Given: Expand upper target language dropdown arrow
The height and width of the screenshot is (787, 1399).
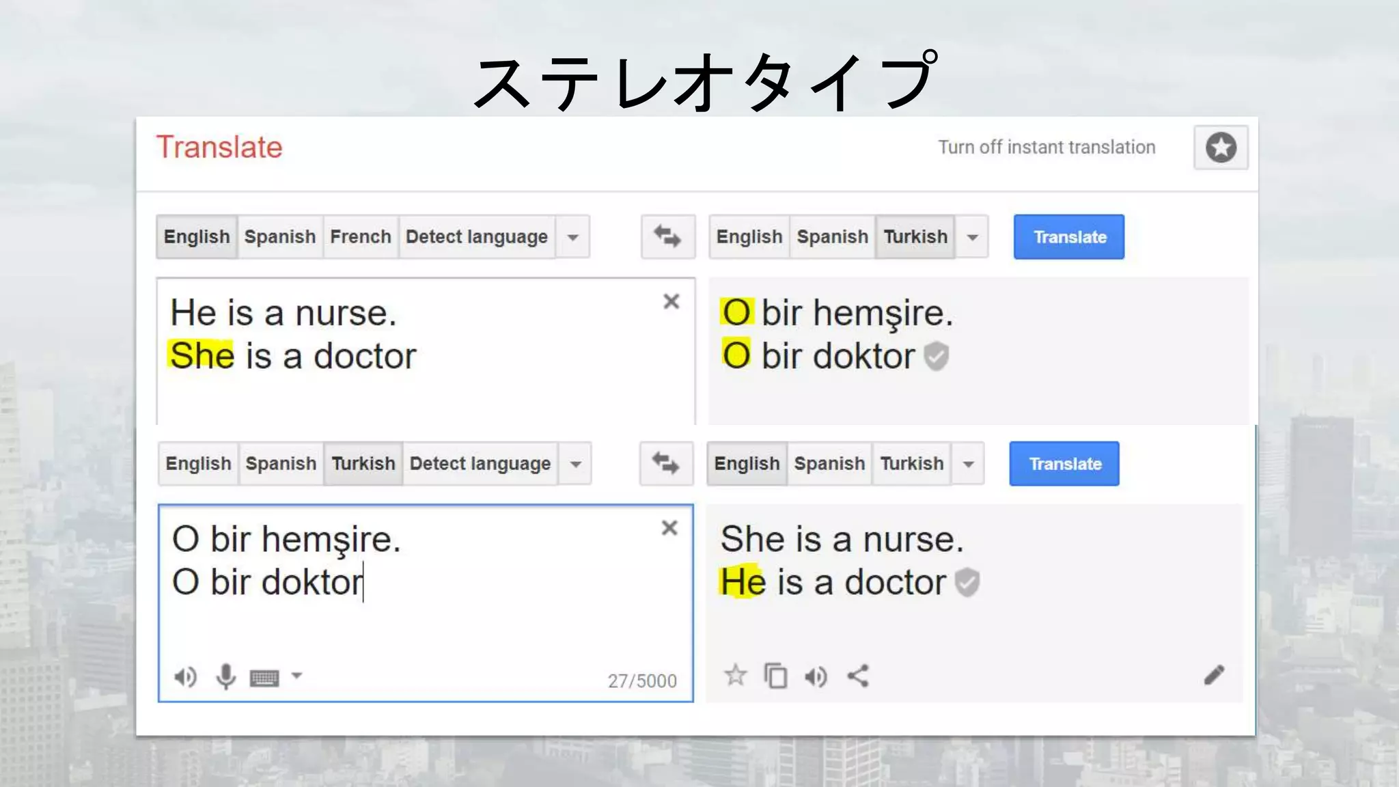Looking at the screenshot, I should pos(972,237).
